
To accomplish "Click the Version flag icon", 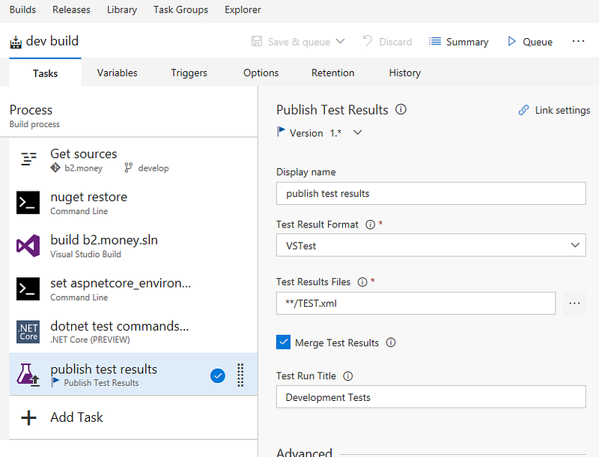I will point(282,132).
